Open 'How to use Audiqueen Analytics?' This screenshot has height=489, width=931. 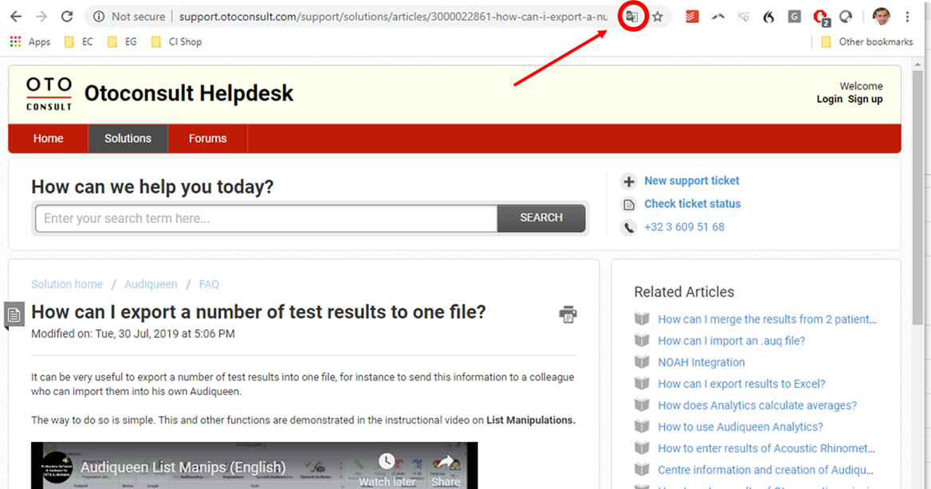click(740, 427)
